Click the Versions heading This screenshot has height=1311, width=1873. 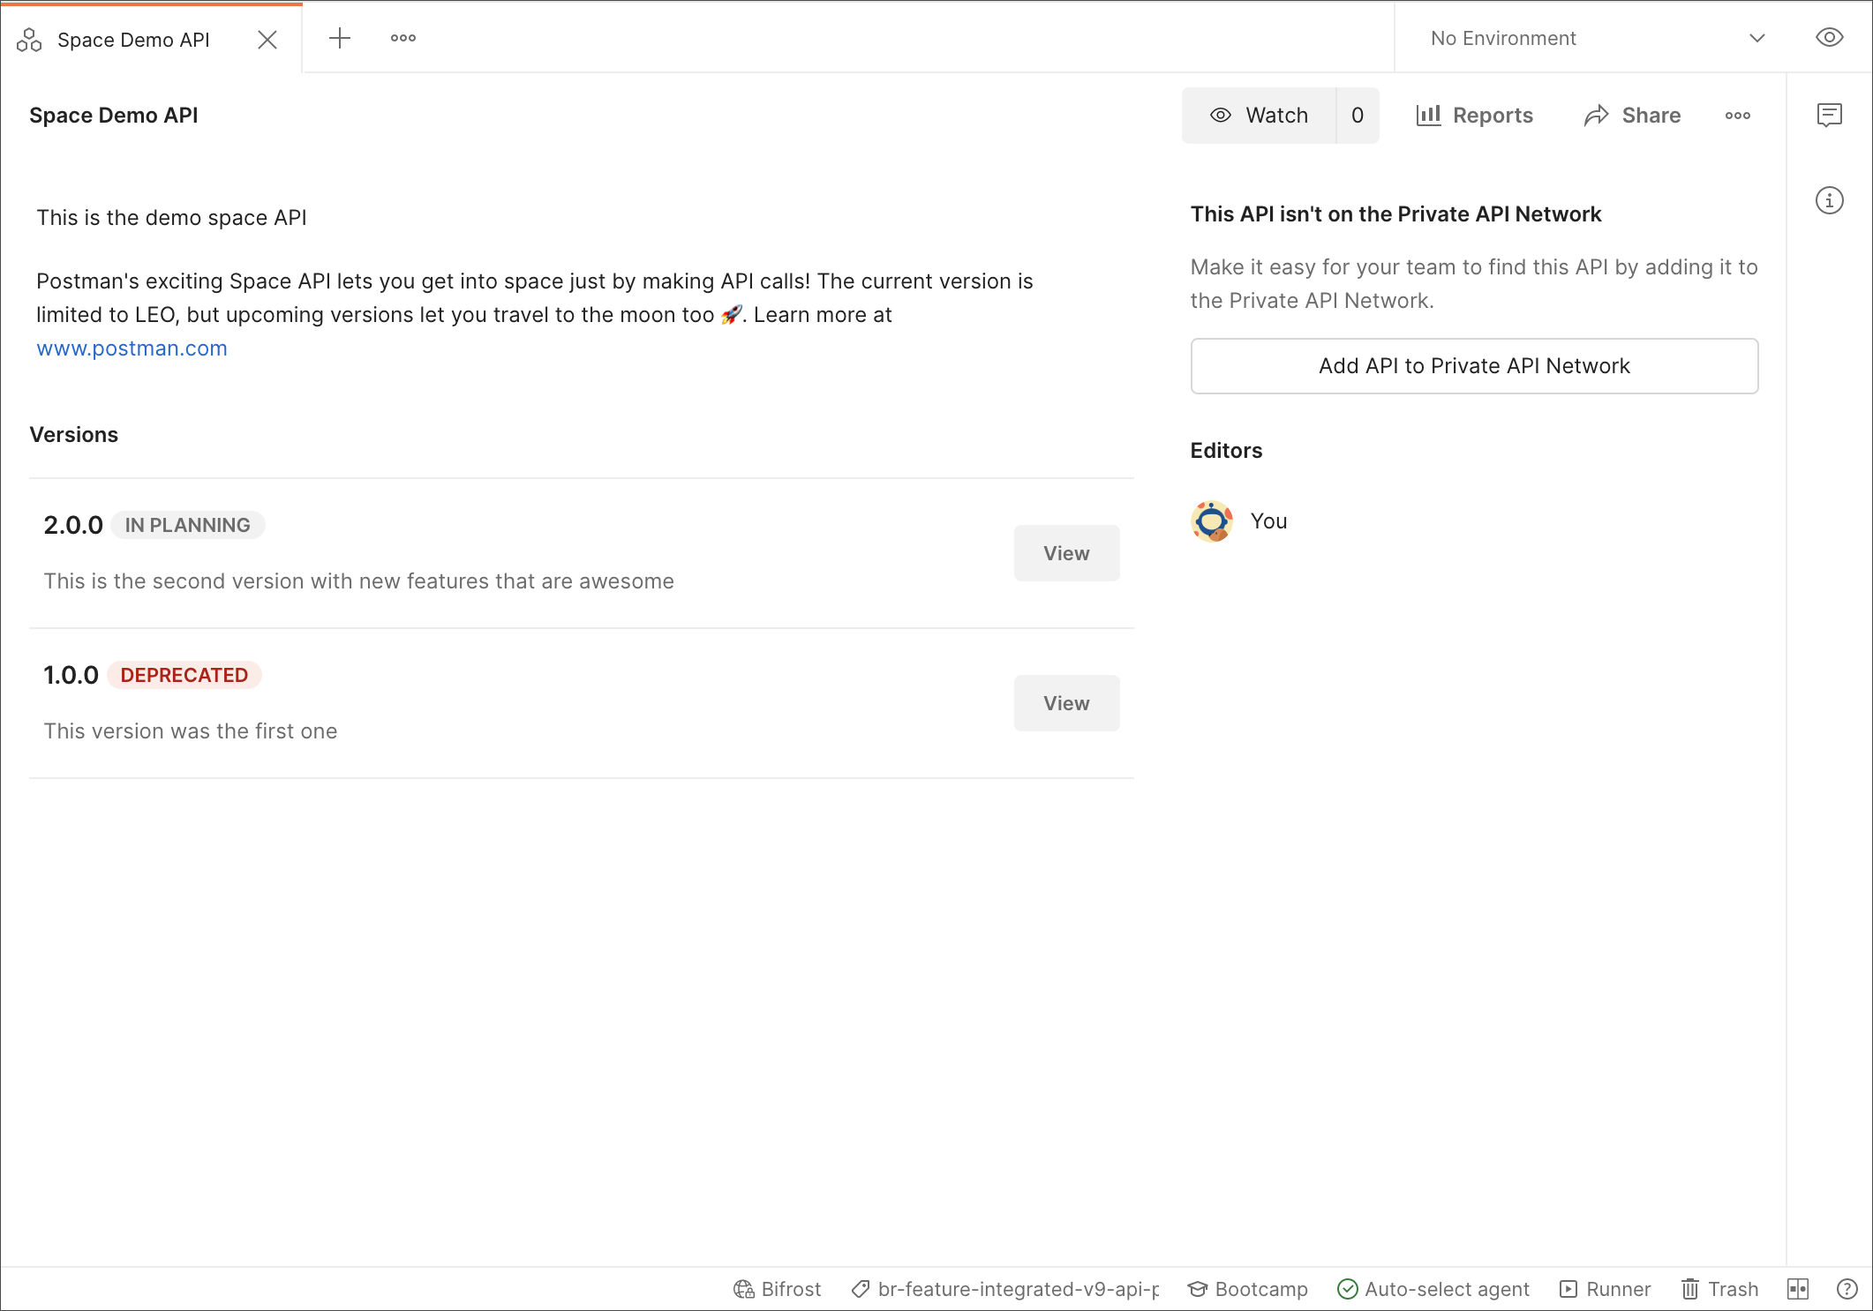coord(74,435)
